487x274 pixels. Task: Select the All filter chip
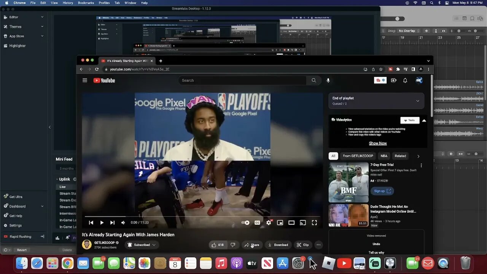(333, 156)
